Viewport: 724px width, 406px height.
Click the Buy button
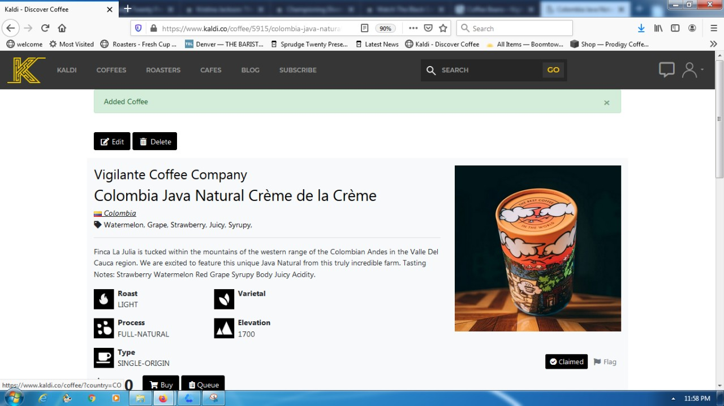click(161, 384)
